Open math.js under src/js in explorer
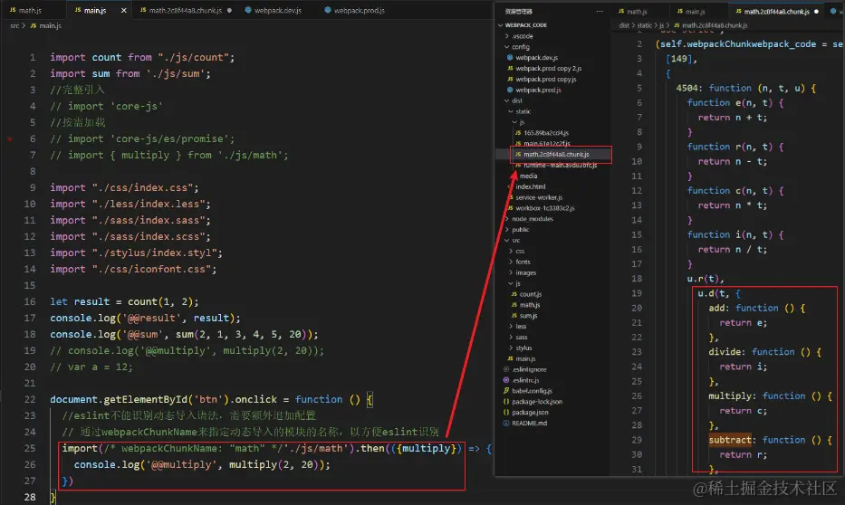The image size is (845, 505). pos(529,305)
